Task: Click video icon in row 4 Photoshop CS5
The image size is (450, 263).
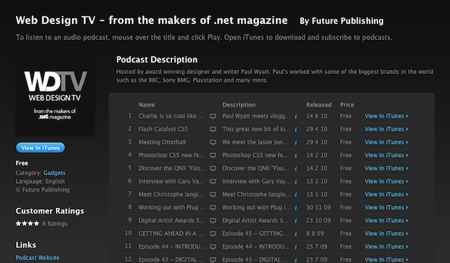Action: (213, 155)
